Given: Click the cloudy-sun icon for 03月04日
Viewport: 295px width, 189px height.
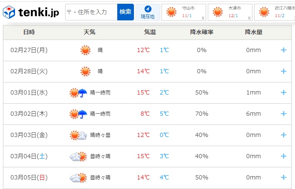Looking at the screenshot, I should point(78,156).
